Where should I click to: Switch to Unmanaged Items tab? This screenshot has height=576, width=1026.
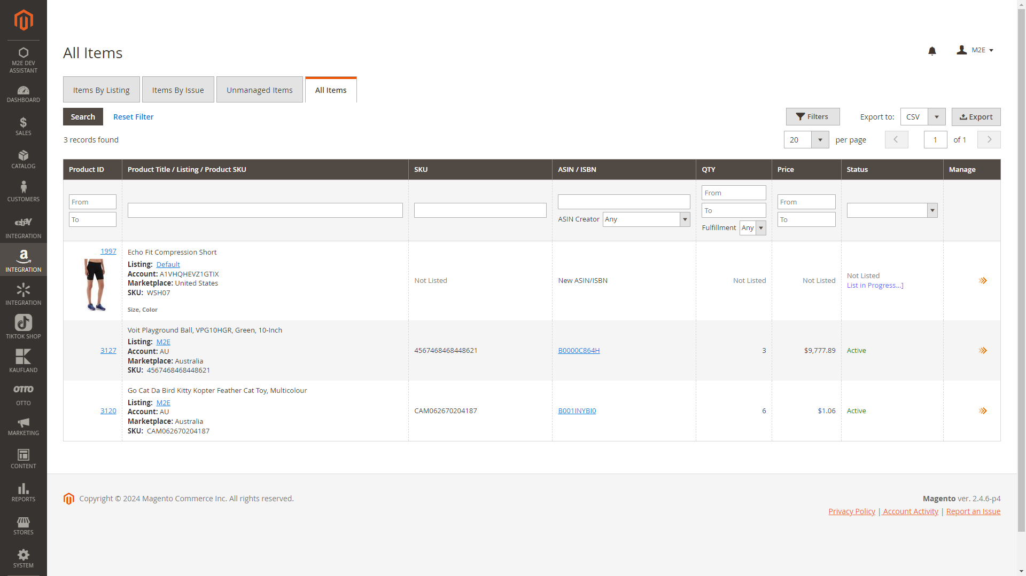point(259,90)
